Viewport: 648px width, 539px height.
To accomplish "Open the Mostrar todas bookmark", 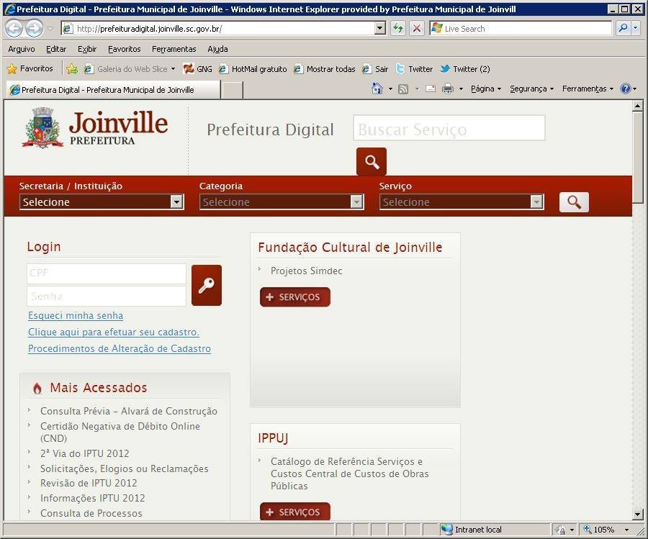I will [x=325, y=69].
